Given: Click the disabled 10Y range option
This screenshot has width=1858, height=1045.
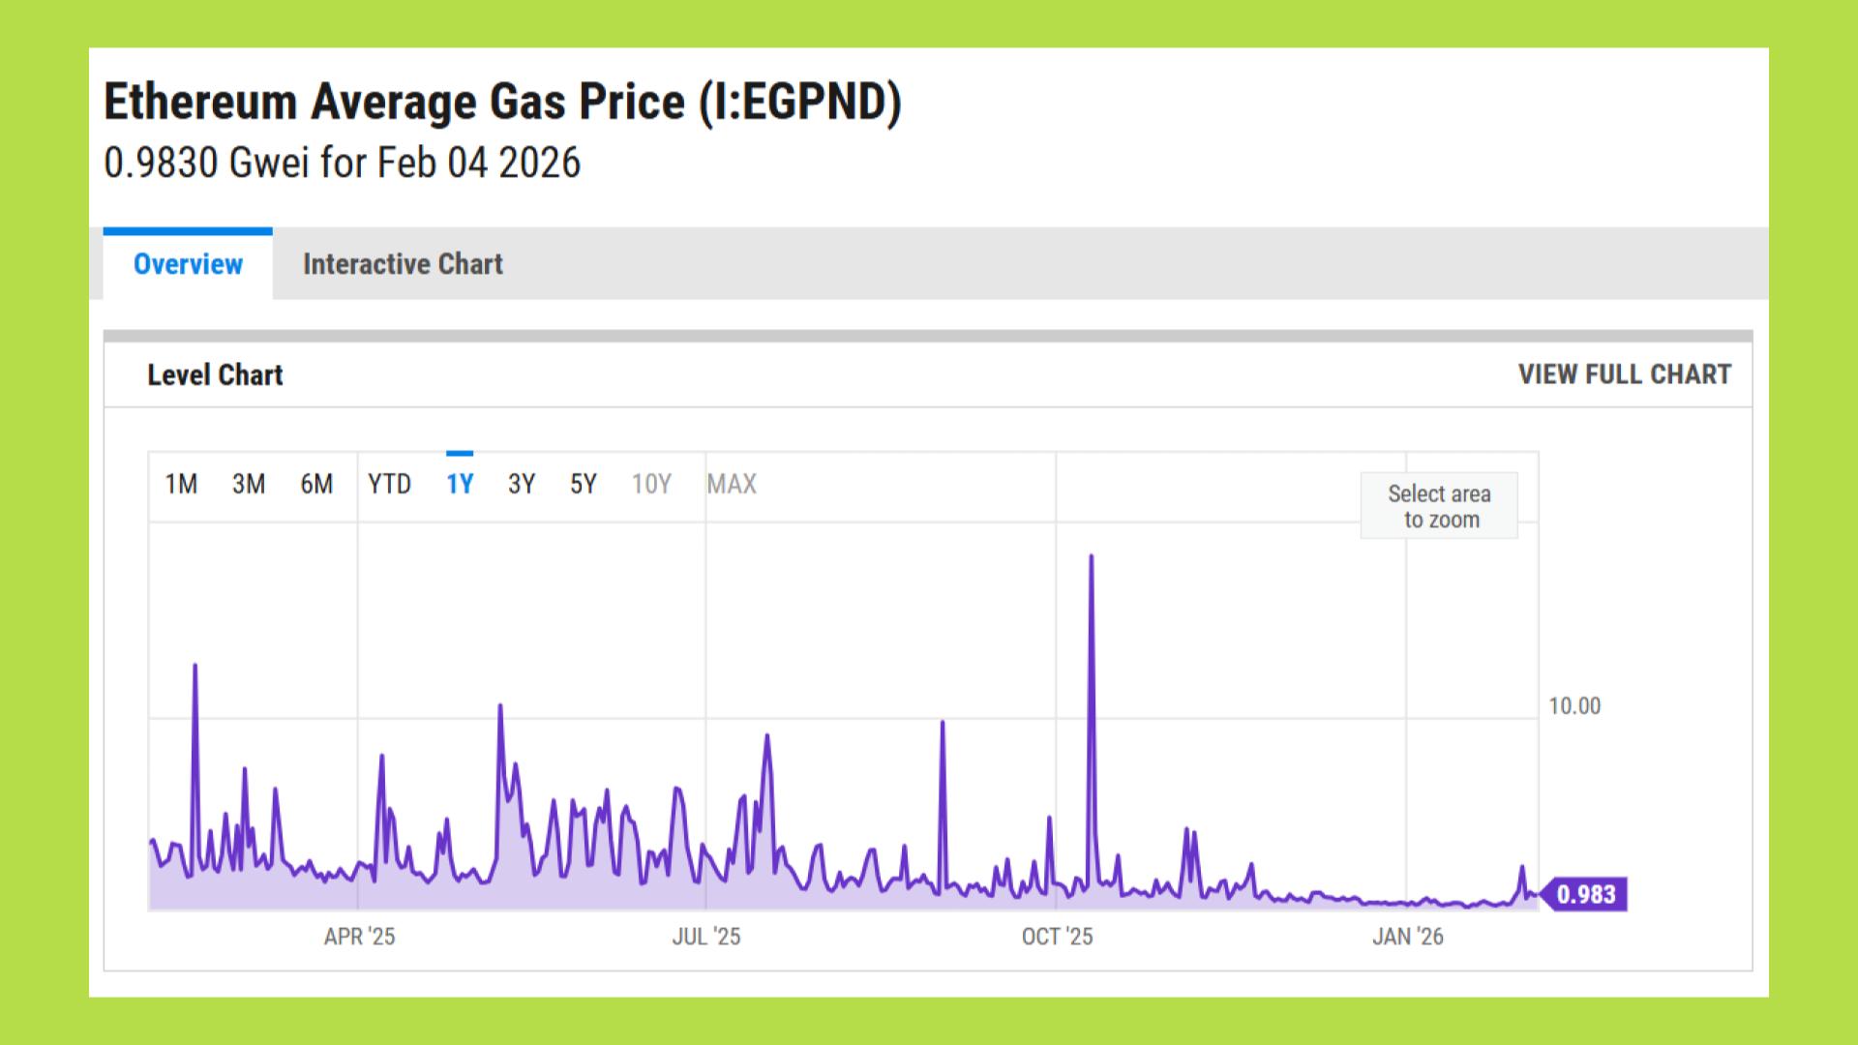Looking at the screenshot, I should point(651,484).
